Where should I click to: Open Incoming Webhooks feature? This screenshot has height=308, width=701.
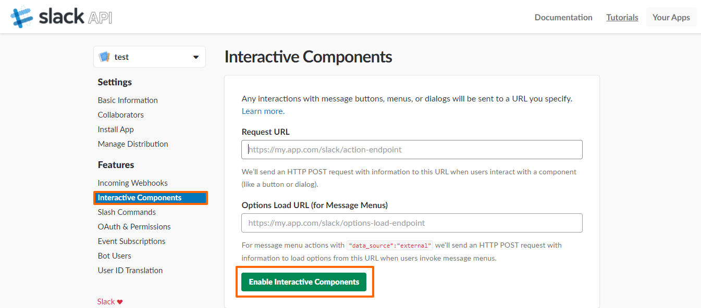[x=132, y=183]
